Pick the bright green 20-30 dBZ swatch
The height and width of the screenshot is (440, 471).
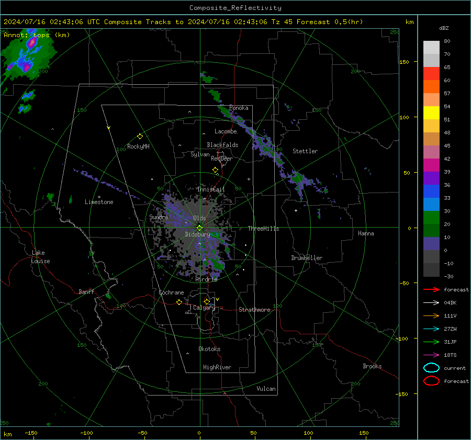431,218
